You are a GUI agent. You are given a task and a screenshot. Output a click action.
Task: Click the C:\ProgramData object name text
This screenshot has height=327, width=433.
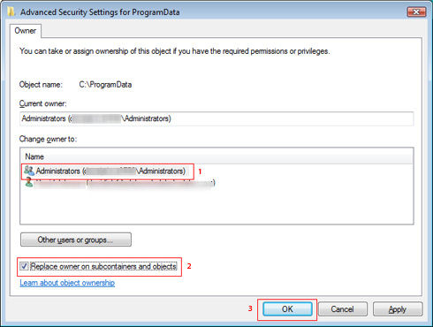coord(105,85)
